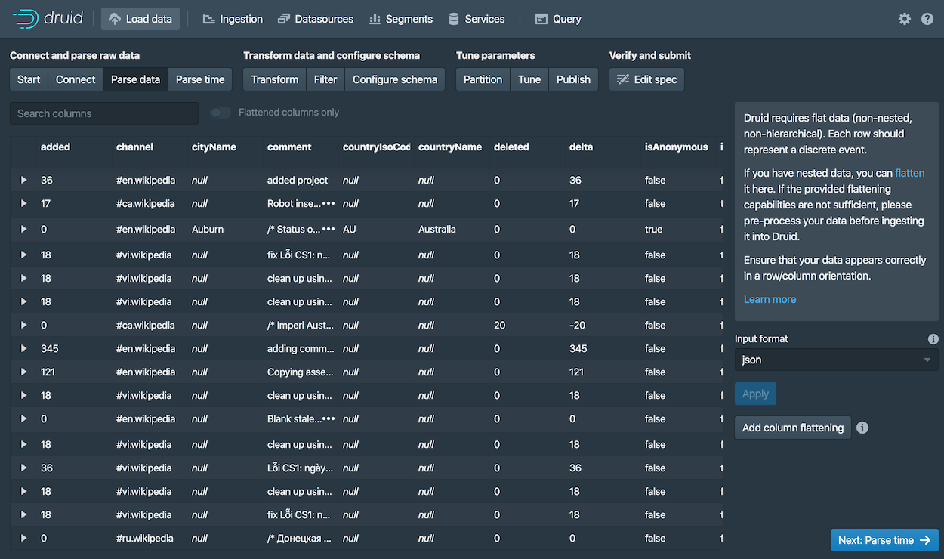Open the Services page
This screenshot has width=944, height=559.
(x=477, y=19)
